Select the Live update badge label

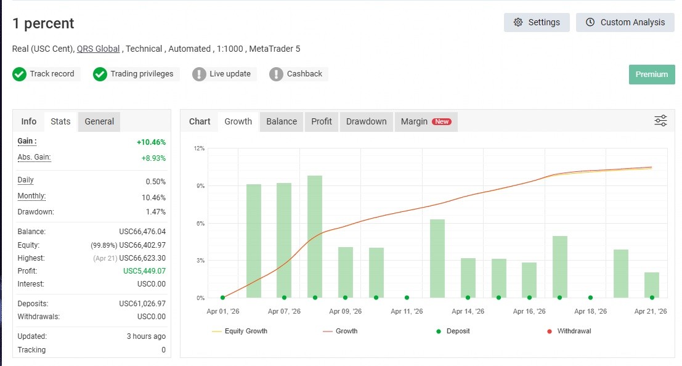point(230,73)
